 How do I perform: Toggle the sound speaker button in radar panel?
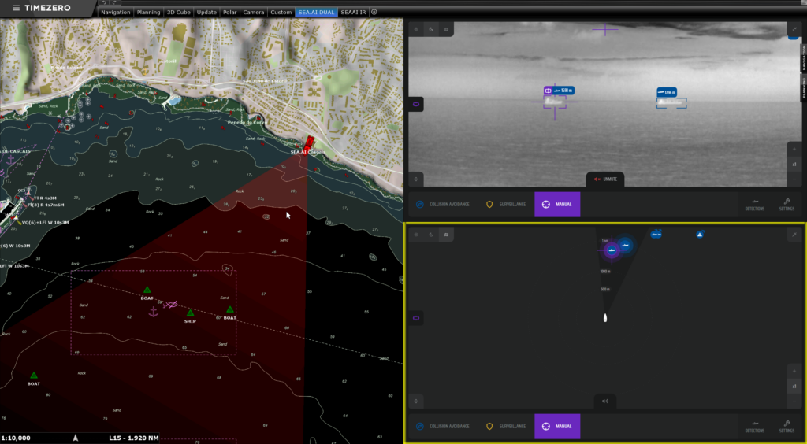click(x=604, y=401)
